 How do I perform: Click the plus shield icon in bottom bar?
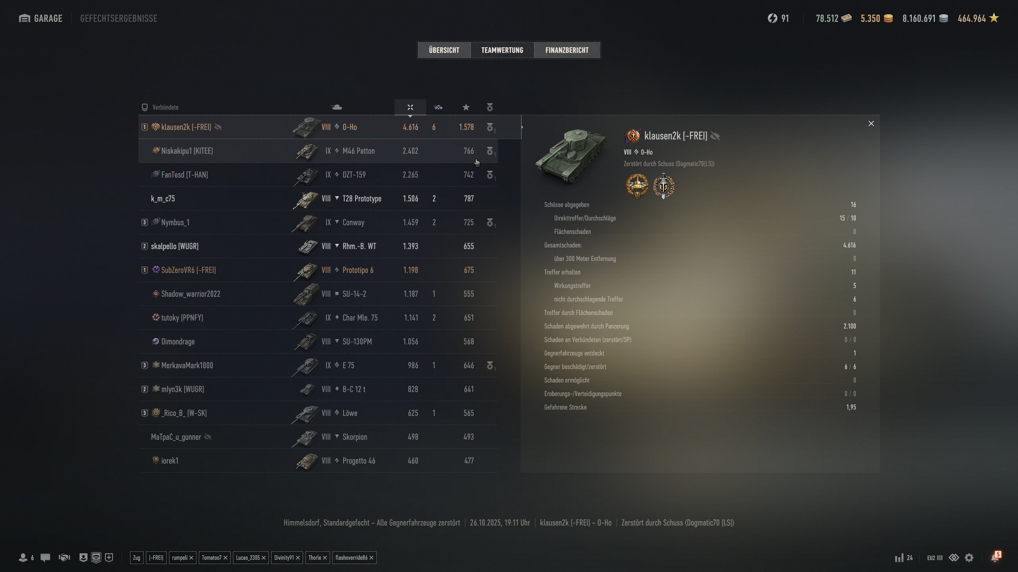(x=109, y=558)
